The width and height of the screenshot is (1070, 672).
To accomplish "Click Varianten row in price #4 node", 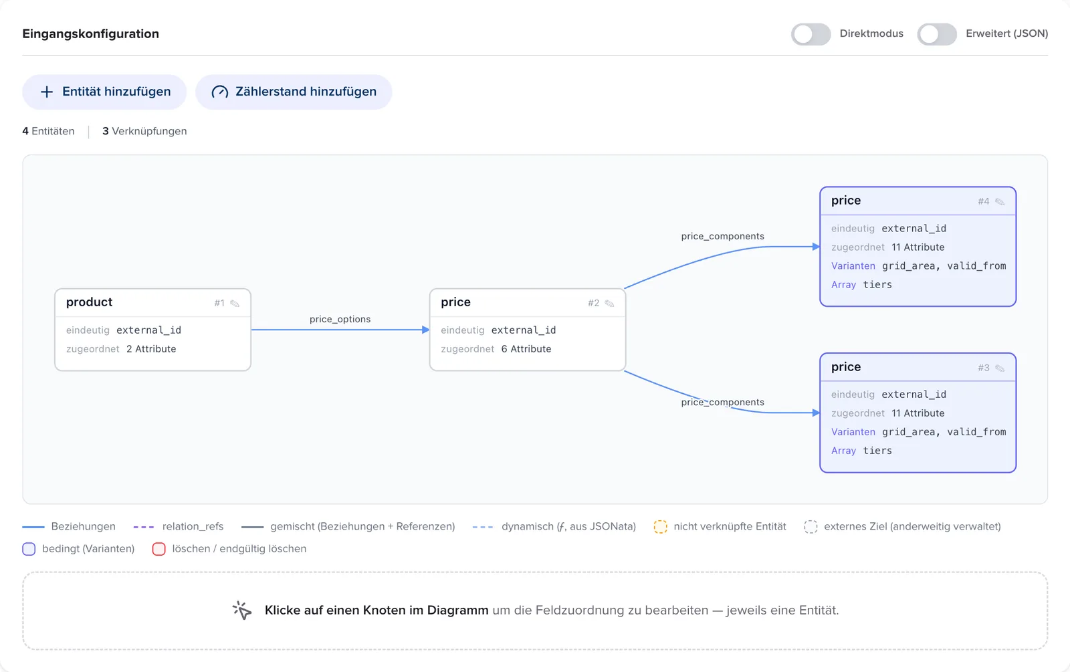I will pyautogui.click(x=918, y=266).
